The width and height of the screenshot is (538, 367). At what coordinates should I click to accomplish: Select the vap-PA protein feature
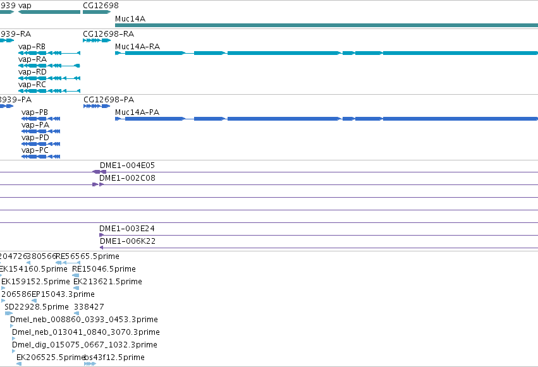(41, 131)
